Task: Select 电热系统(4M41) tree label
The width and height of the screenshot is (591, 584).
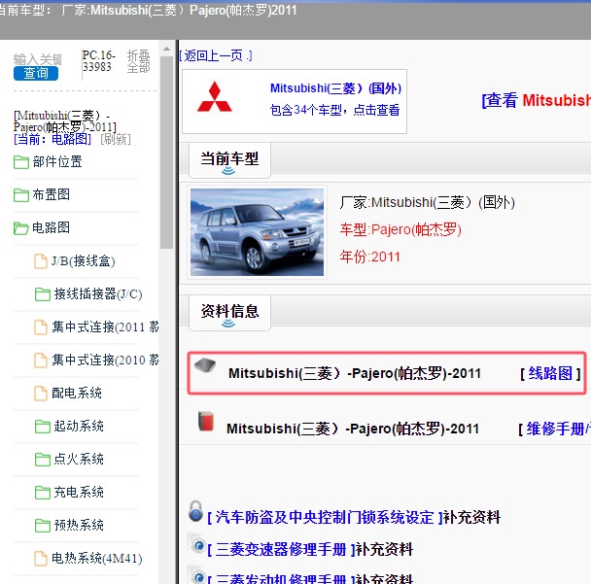Action: [97, 558]
